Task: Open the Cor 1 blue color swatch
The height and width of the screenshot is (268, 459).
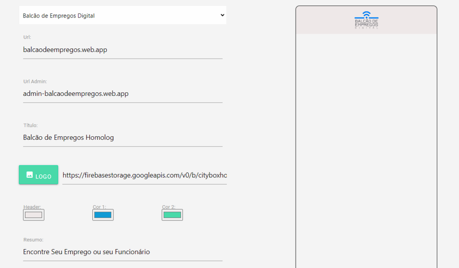Action: tap(103, 215)
